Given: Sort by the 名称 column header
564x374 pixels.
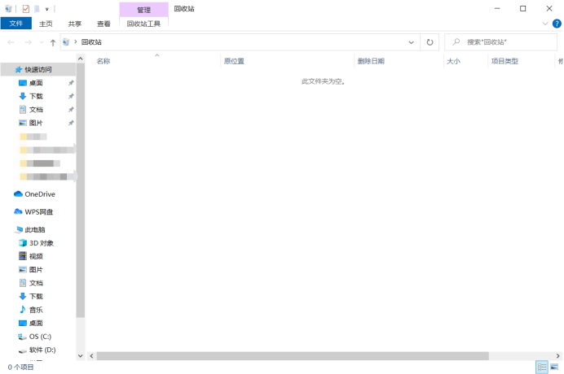Looking at the screenshot, I should pos(104,61).
